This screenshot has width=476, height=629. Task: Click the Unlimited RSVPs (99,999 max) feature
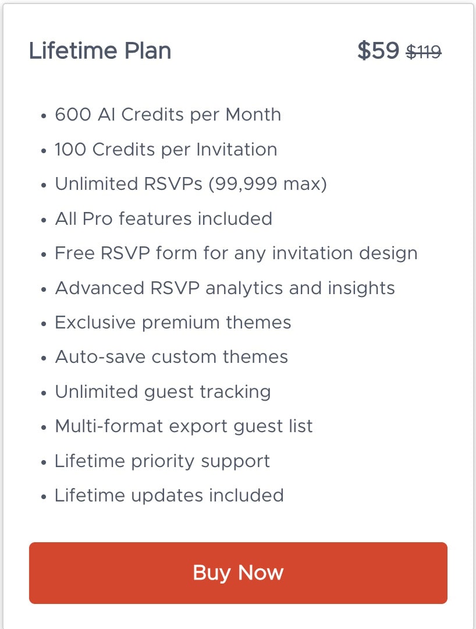click(191, 184)
